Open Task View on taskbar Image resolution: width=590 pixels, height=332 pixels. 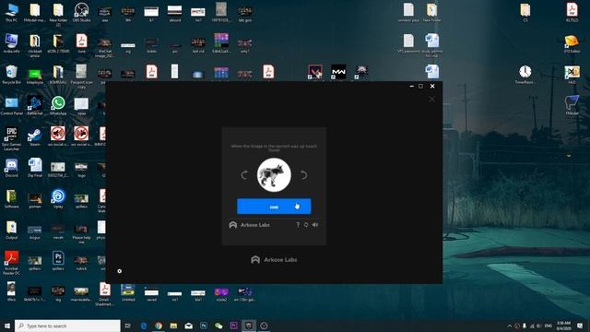click(128, 326)
